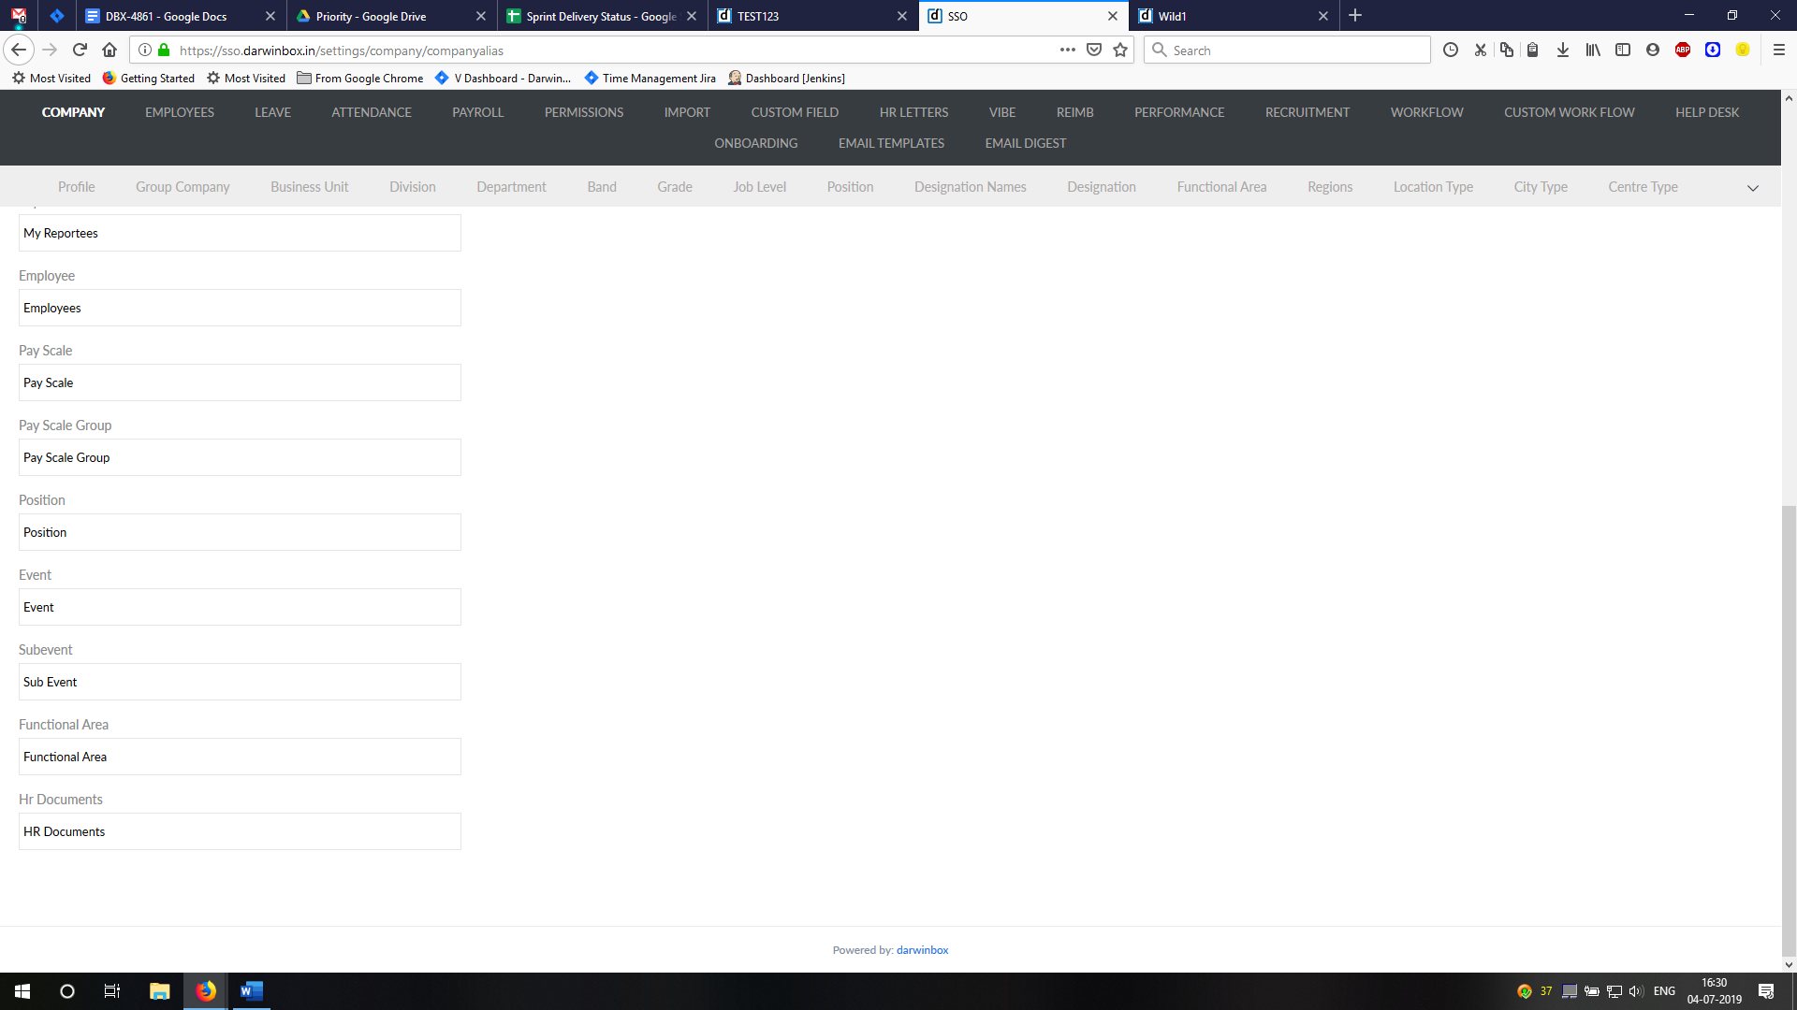The image size is (1797, 1010).
Task: Open page actions three-dots menu
Action: coord(1068,50)
